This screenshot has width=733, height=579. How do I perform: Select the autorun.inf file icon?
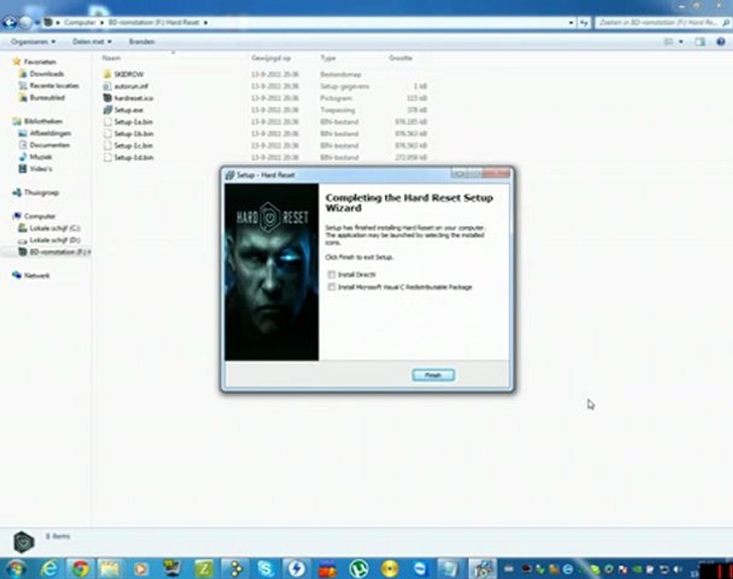[x=108, y=86]
